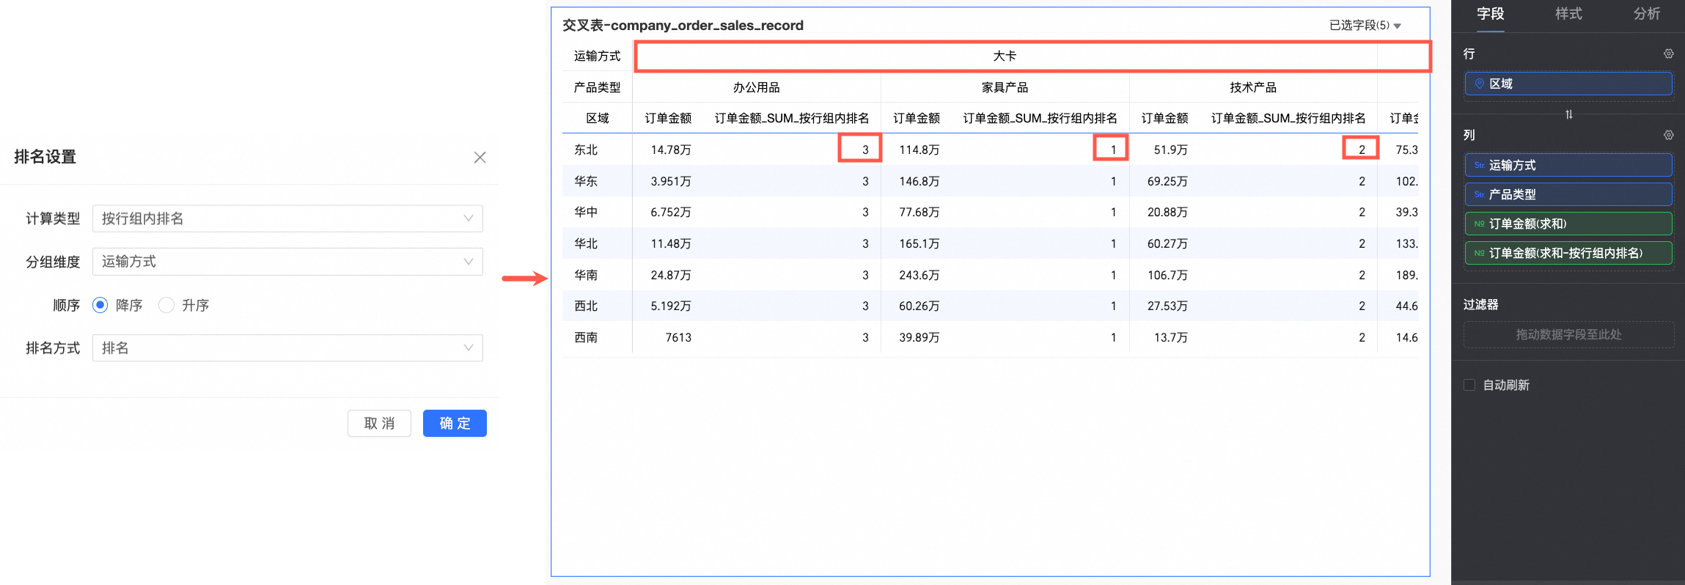Click the 家具产品 column header
Image resolution: width=1685 pixels, height=585 pixels.
(x=1005, y=87)
